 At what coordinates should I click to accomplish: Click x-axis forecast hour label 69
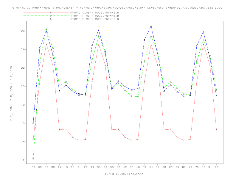[184, 167]
